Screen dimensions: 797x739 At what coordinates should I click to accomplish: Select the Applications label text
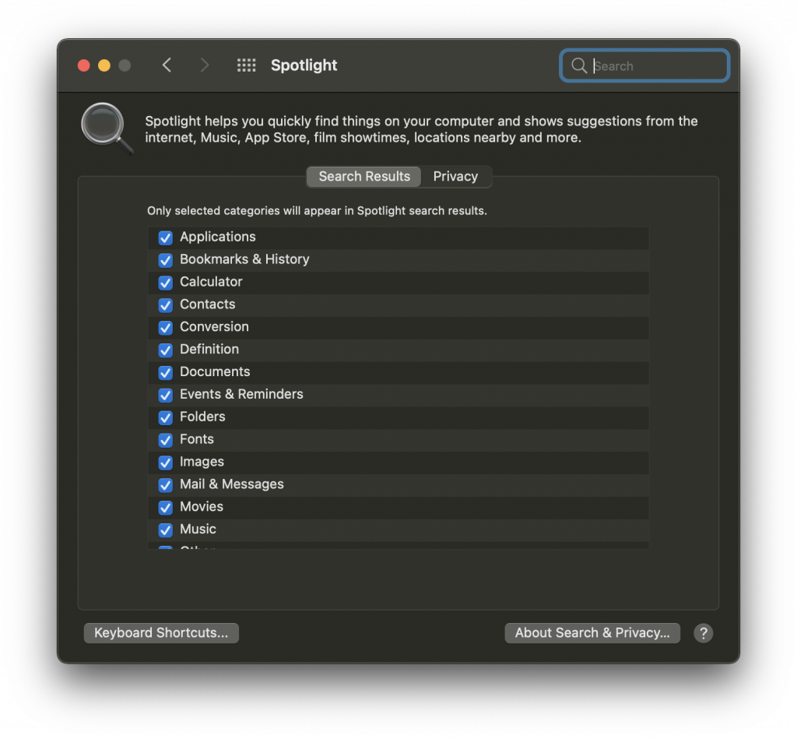pyautogui.click(x=218, y=237)
